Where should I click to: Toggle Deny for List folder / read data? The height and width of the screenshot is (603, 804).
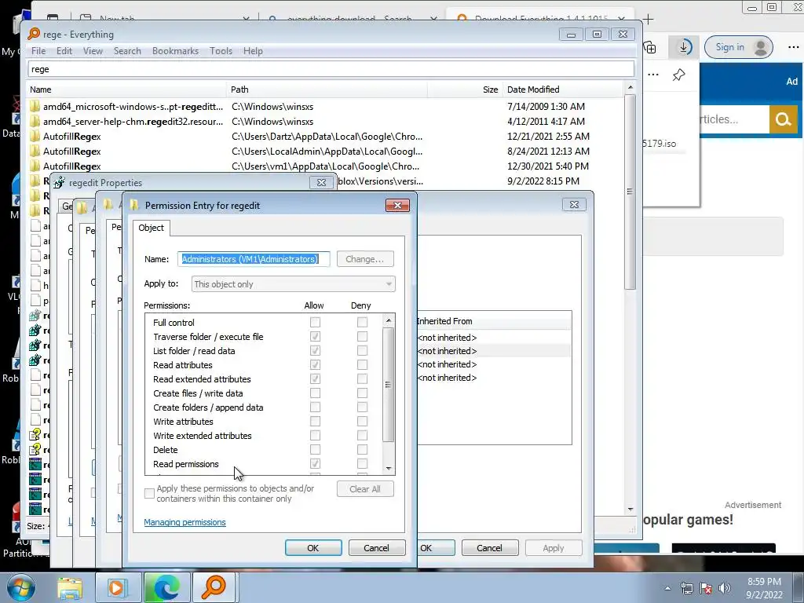362,351
